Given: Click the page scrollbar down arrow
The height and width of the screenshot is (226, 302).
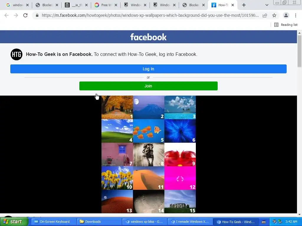Looking at the screenshot, I should (x=300, y=215).
